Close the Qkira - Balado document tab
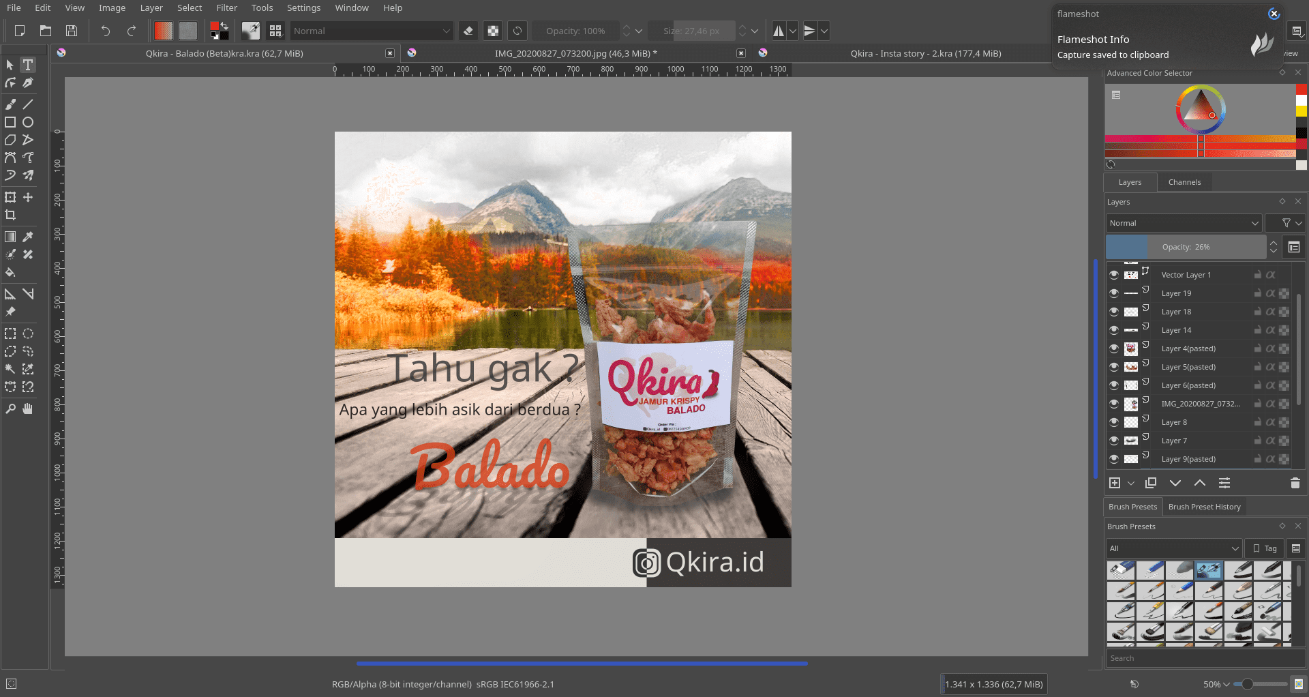Image resolution: width=1309 pixels, height=697 pixels. (390, 53)
